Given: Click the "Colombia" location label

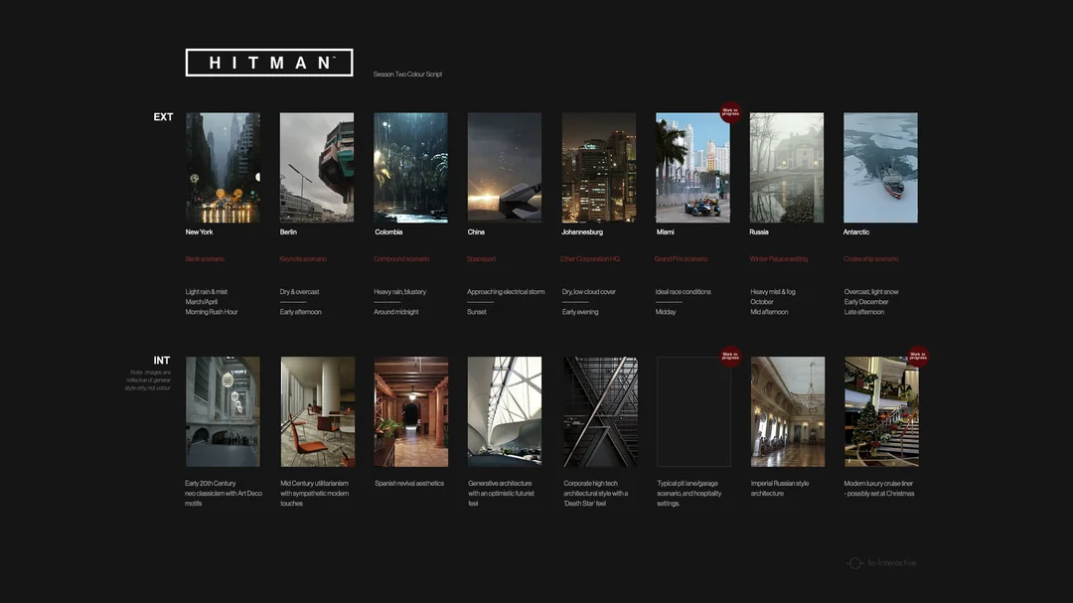Looking at the screenshot, I should click(388, 232).
